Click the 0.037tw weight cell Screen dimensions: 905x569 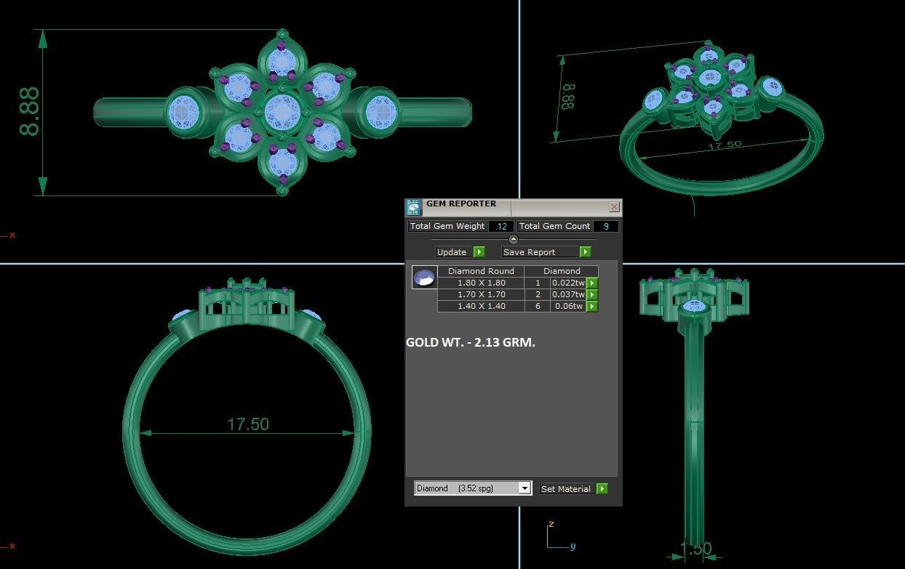point(568,294)
